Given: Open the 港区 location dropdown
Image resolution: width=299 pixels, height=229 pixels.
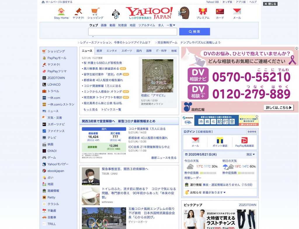Looking at the screenshot, I should click(x=250, y=155).
